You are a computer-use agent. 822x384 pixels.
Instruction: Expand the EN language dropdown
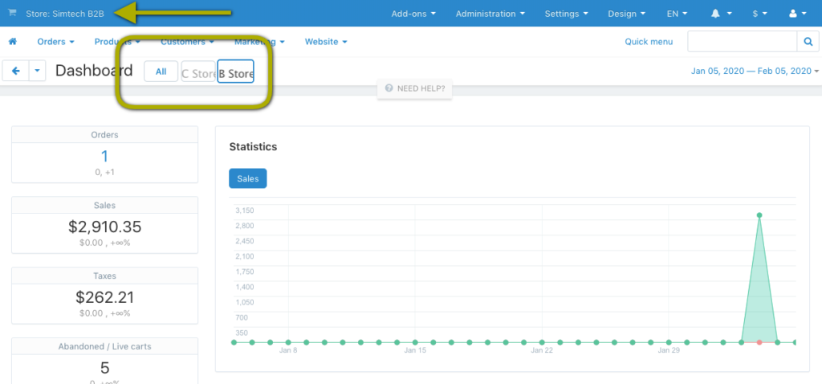pos(677,14)
